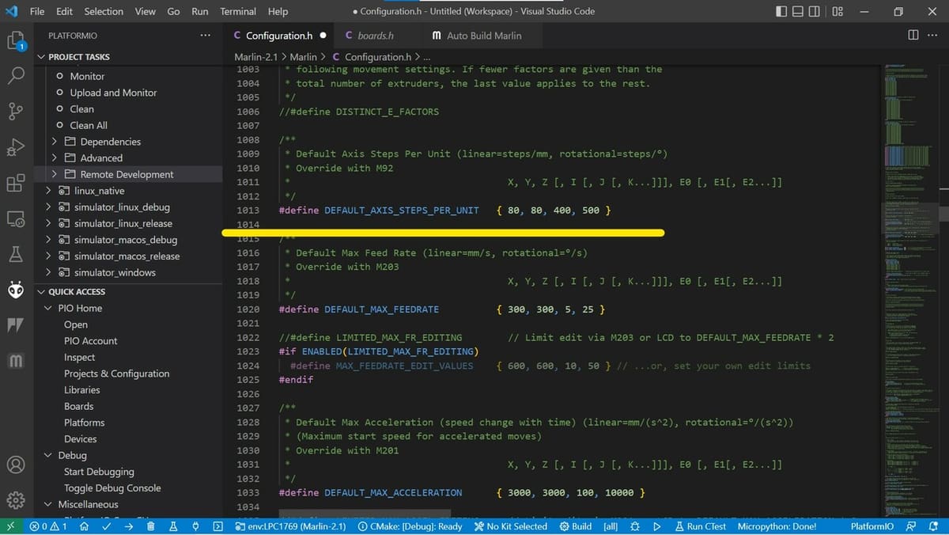Click Start Debugging

(x=99, y=472)
